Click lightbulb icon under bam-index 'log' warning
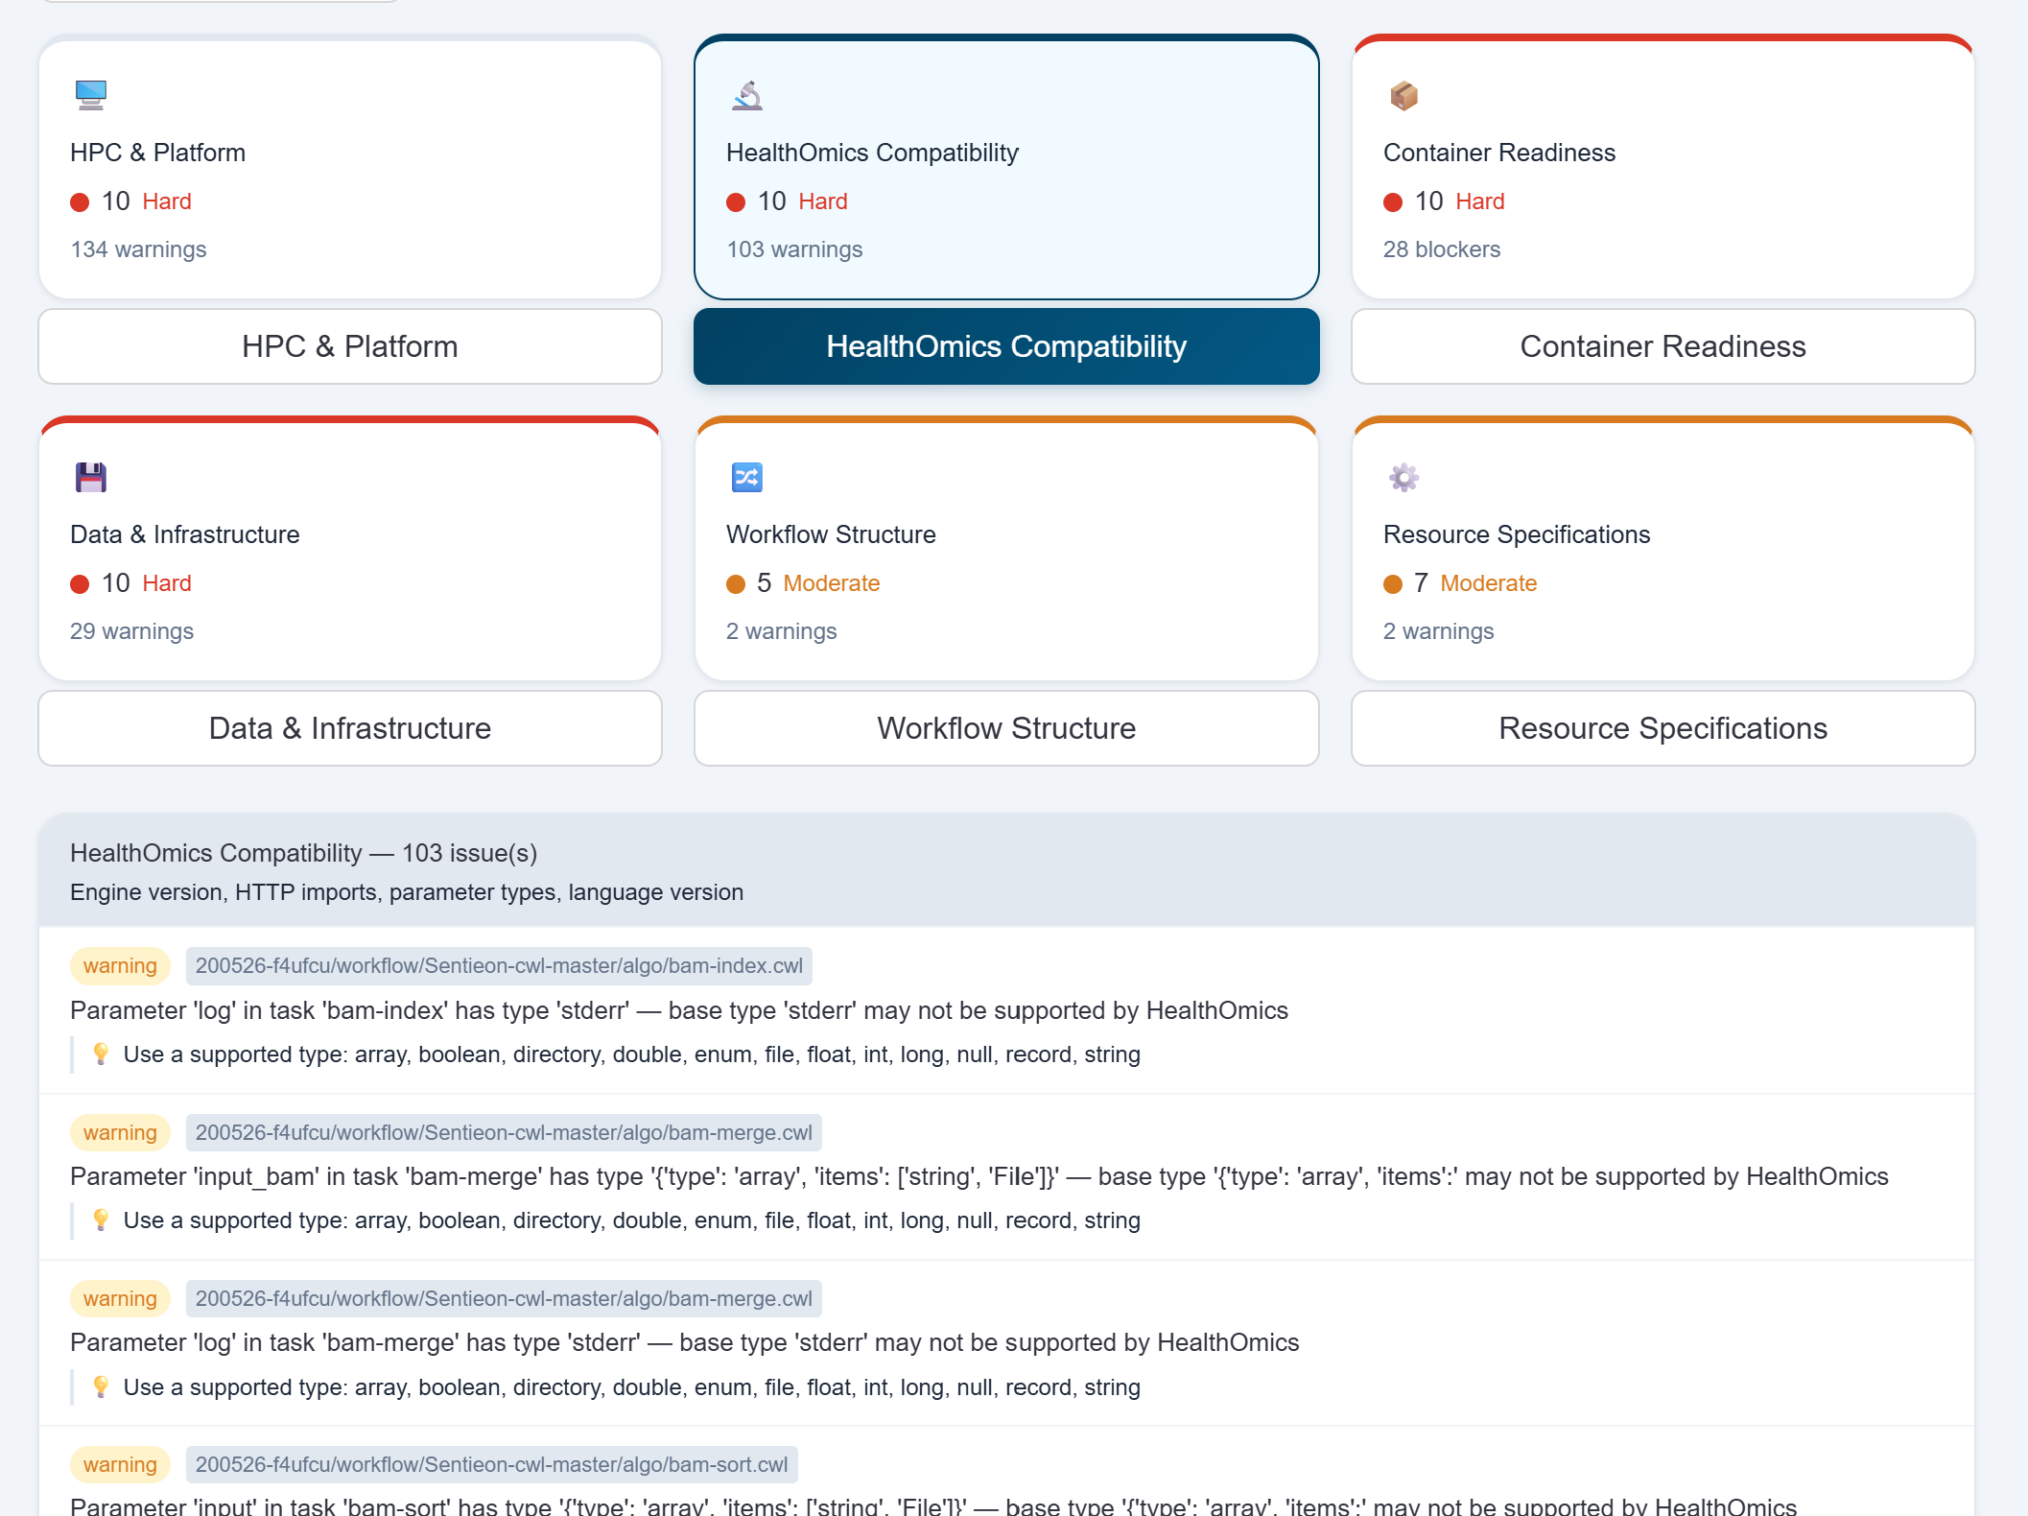The height and width of the screenshot is (1516, 2028). [101, 1054]
